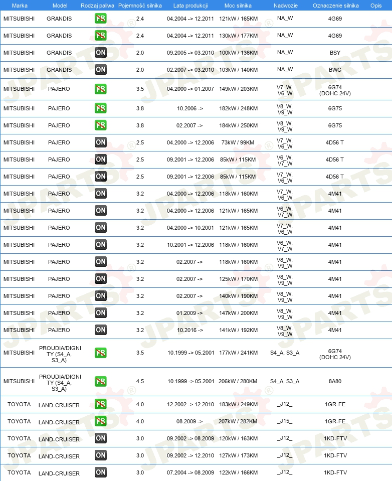392x481 pixels.
Task: Select the BWC engine code cell
Action: 335,70
